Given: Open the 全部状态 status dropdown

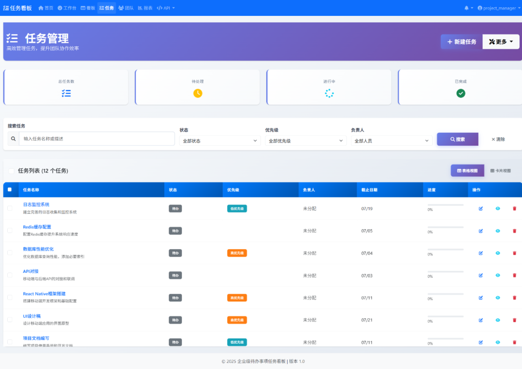Looking at the screenshot, I should pos(220,141).
